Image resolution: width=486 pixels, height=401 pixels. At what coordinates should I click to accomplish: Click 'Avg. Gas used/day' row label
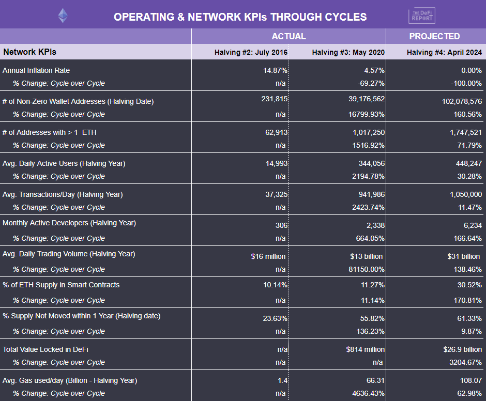click(70, 380)
